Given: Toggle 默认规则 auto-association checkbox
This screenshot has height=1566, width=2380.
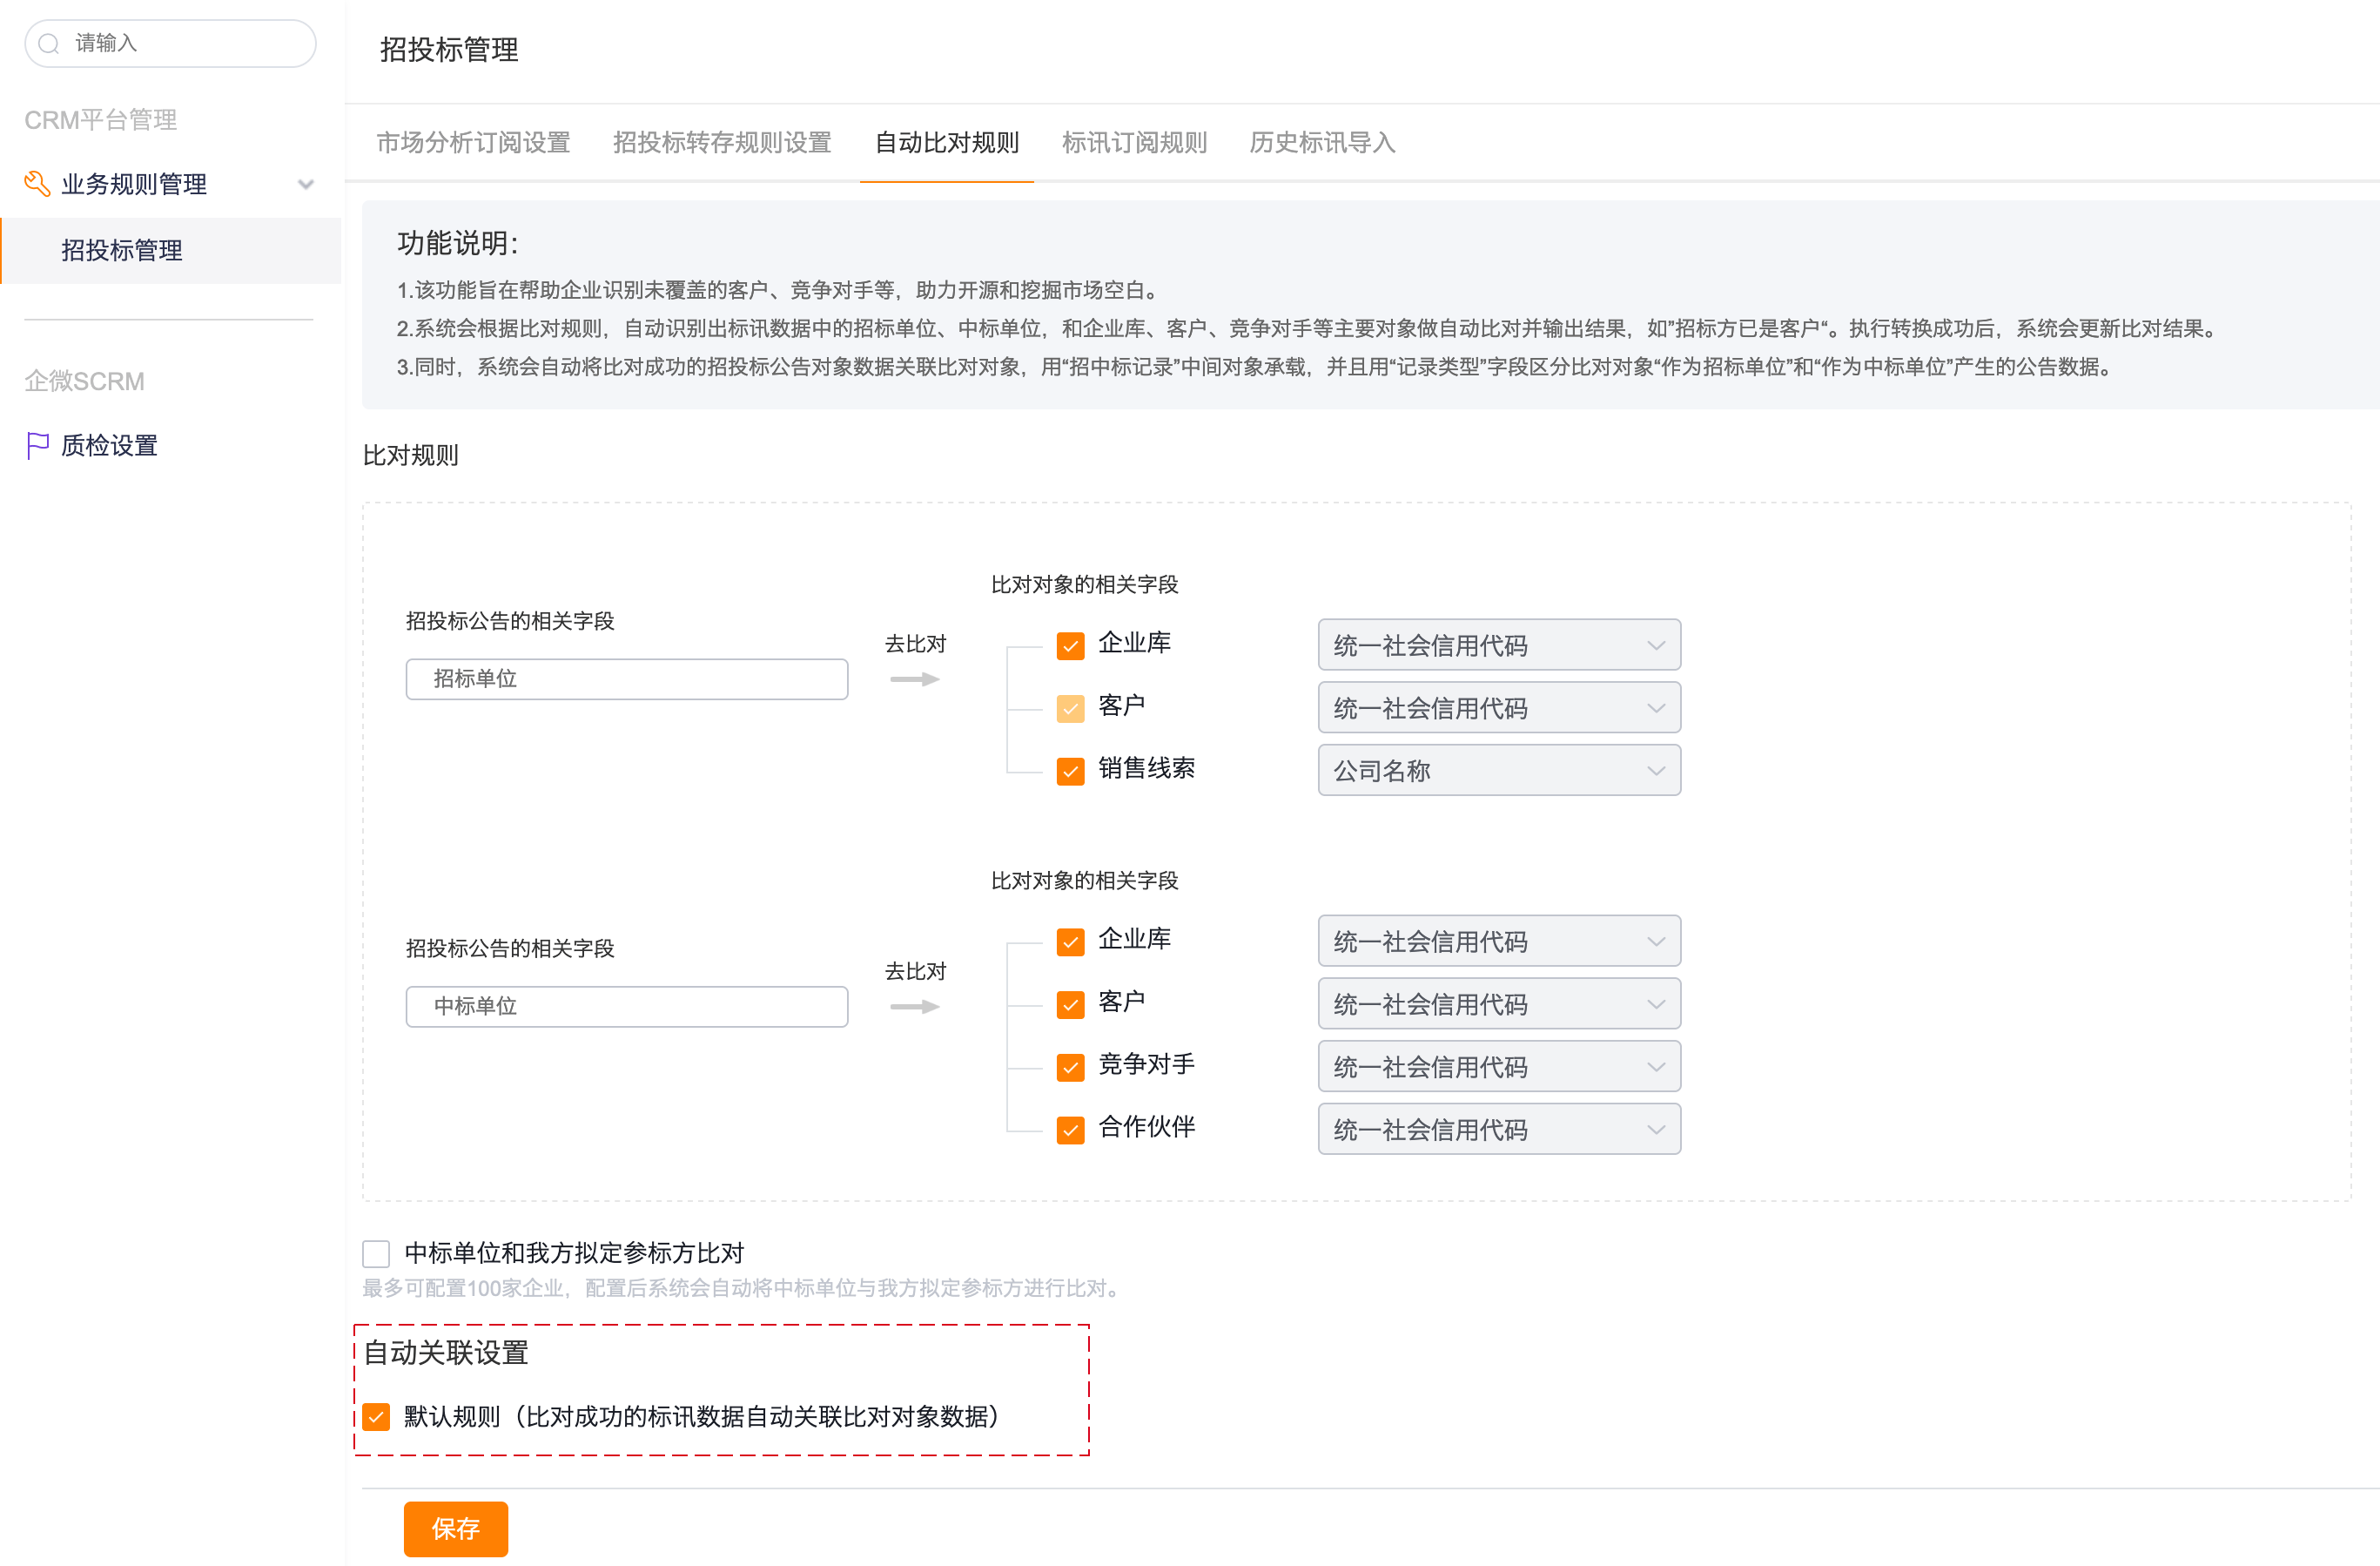Looking at the screenshot, I should tap(376, 1416).
